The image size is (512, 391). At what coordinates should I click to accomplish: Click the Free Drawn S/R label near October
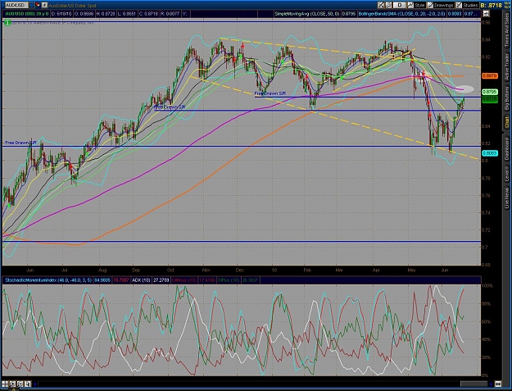pos(170,107)
